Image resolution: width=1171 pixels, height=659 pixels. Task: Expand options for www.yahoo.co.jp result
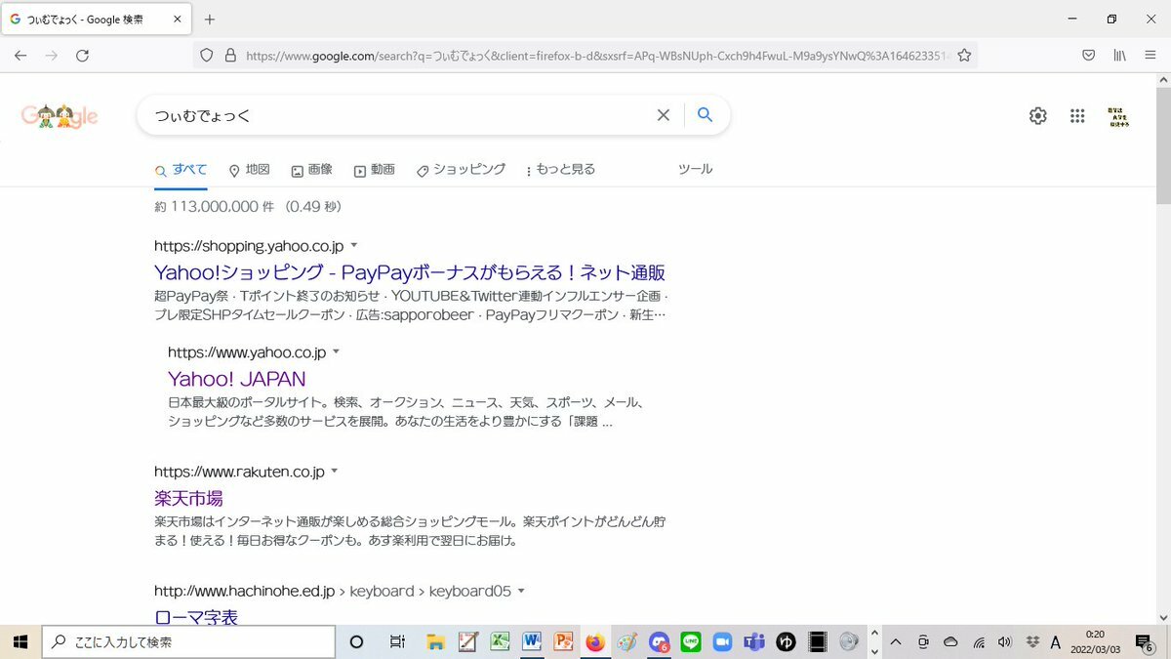click(x=337, y=351)
